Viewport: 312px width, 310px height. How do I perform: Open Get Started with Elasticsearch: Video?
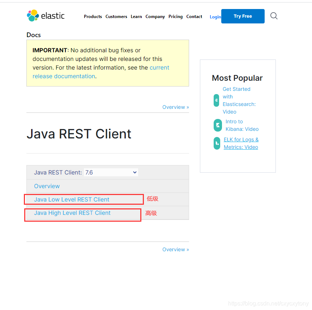[239, 100]
